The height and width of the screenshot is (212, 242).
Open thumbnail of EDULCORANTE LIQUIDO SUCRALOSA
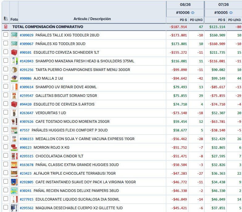click(14, 199)
